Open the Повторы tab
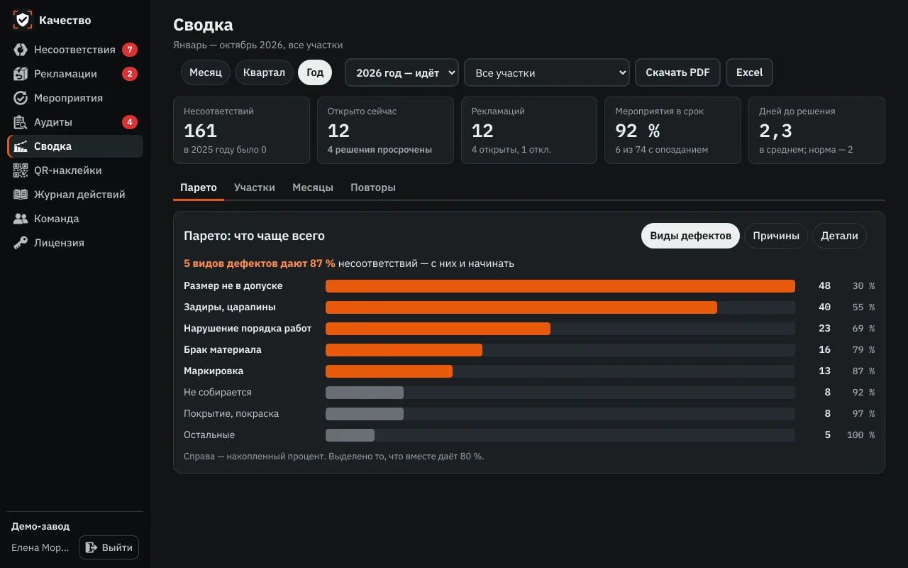Image resolution: width=908 pixels, height=568 pixels. (x=373, y=187)
